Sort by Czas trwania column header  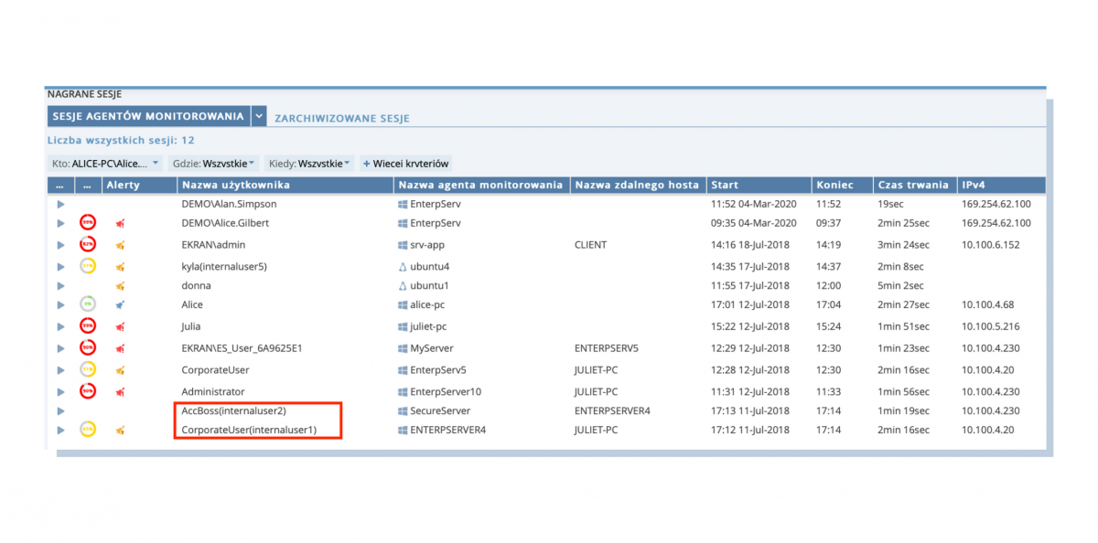912,185
